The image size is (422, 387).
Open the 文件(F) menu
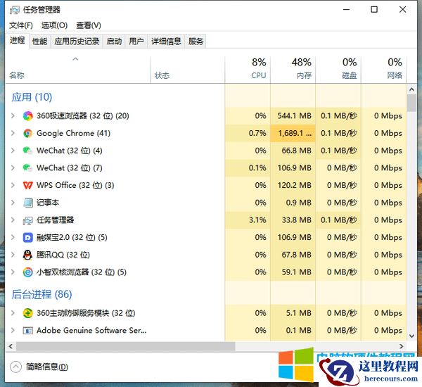[21, 25]
